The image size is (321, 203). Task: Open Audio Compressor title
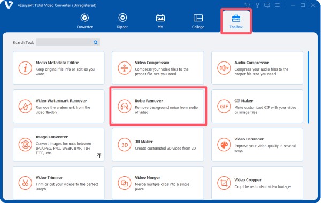point(252,63)
